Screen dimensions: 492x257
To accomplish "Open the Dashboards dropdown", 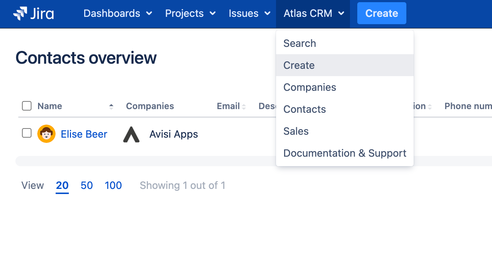I will tap(118, 14).
